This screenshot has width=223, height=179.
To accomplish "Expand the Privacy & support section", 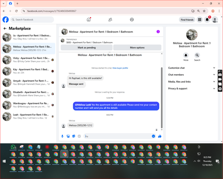I will pos(192,89).
